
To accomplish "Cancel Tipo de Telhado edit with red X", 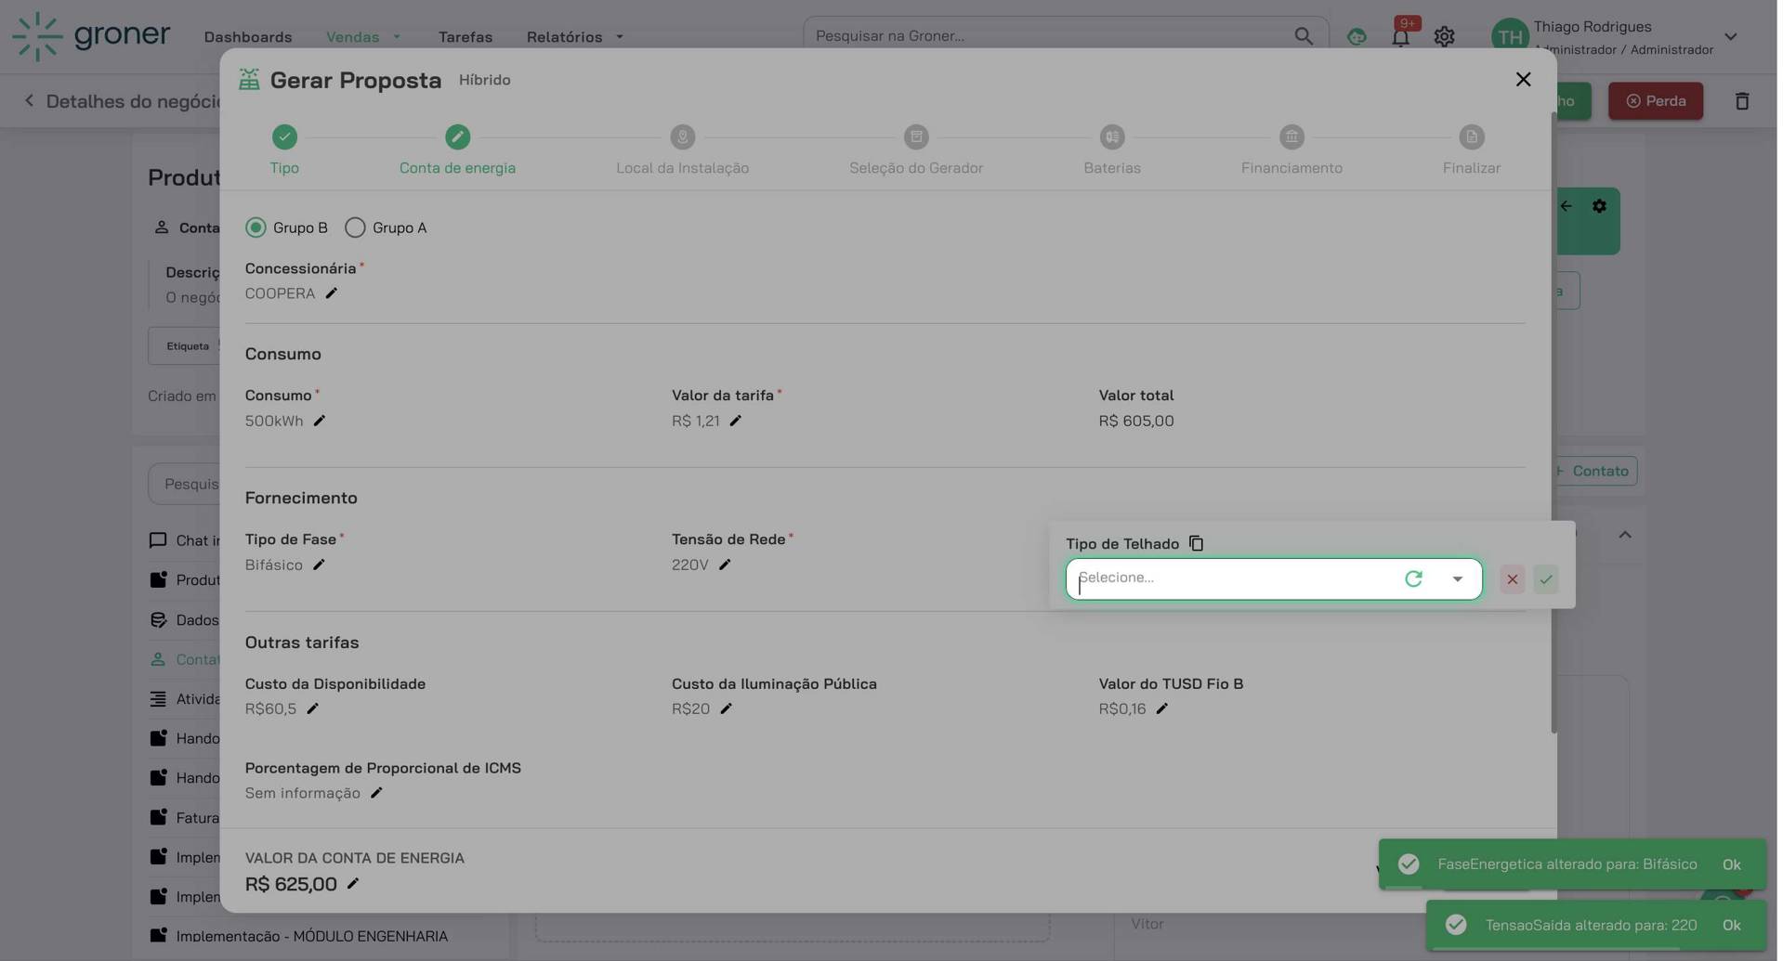I will tap(1512, 579).
